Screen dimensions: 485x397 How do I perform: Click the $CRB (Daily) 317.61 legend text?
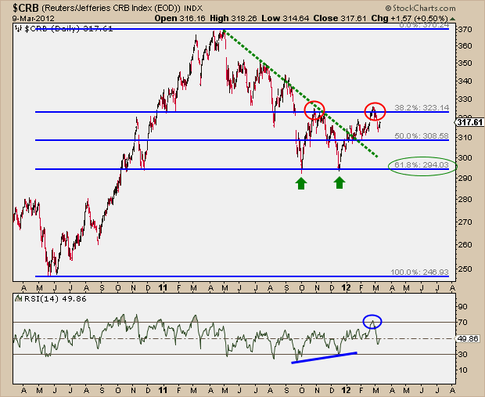pyautogui.click(x=69, y=29)
